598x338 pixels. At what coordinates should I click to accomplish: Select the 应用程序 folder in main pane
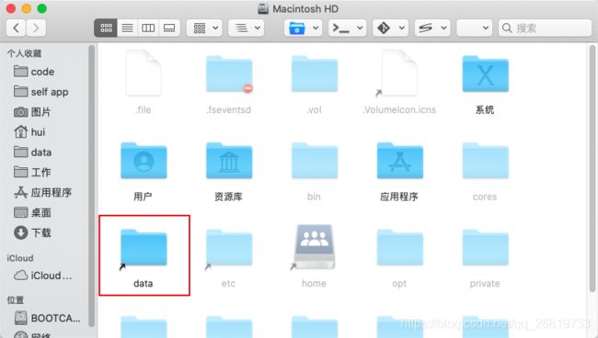399,161
